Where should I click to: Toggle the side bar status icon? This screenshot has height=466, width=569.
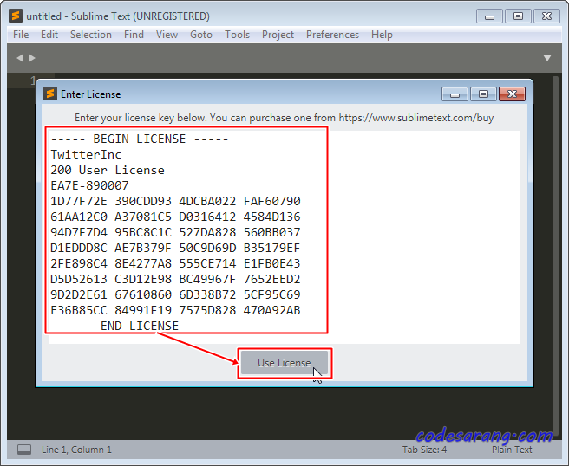coord(24,450)
